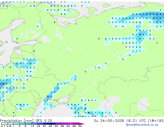Click the "Precipitation [mm]" title text
The image size is (164, 127).
pyautogui.click(x=17, y=121)
